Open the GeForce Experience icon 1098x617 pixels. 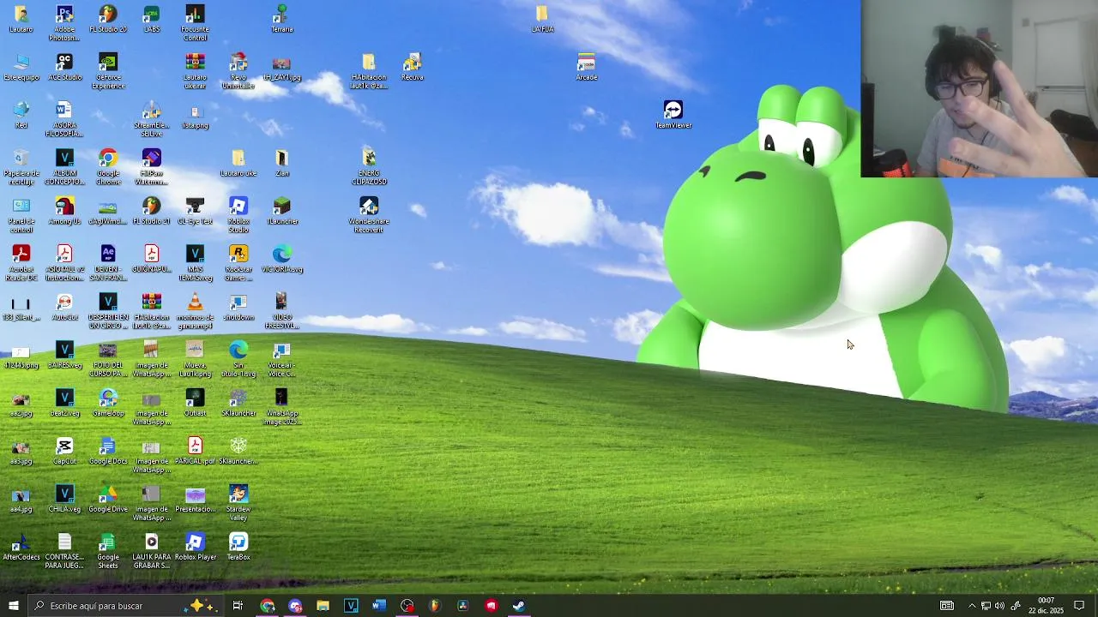point(108,70)
